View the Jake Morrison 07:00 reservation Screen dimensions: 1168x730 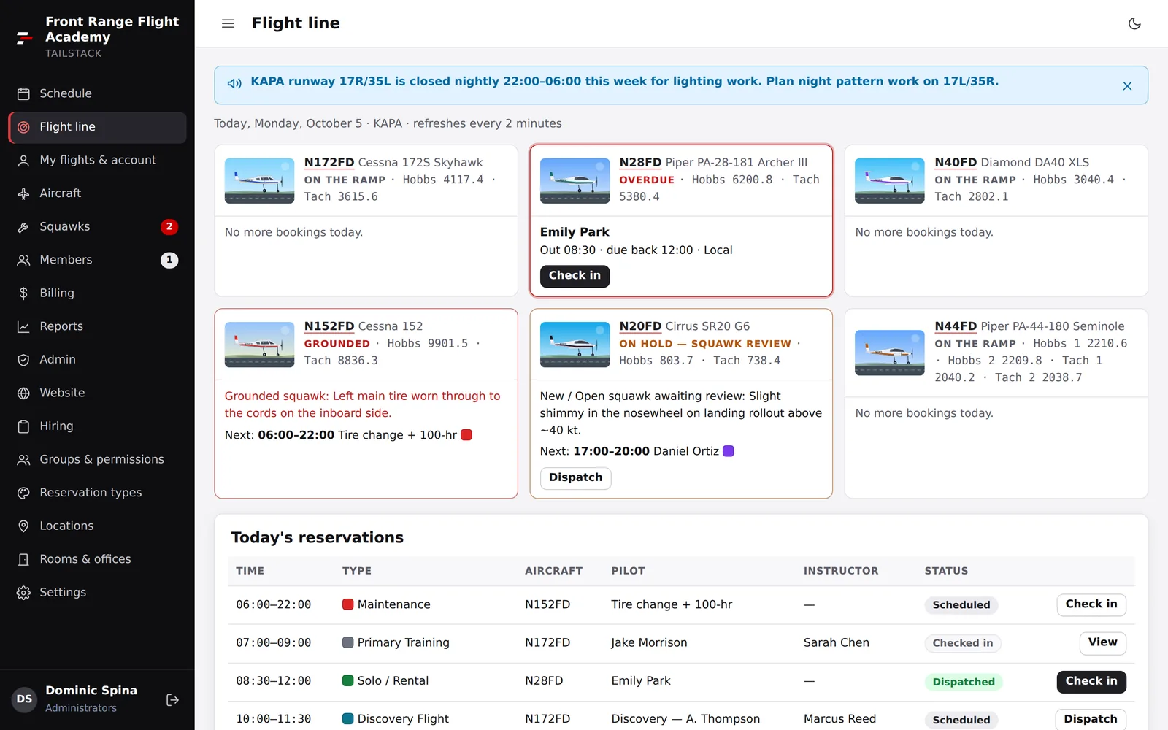[x=1102, y=642]
